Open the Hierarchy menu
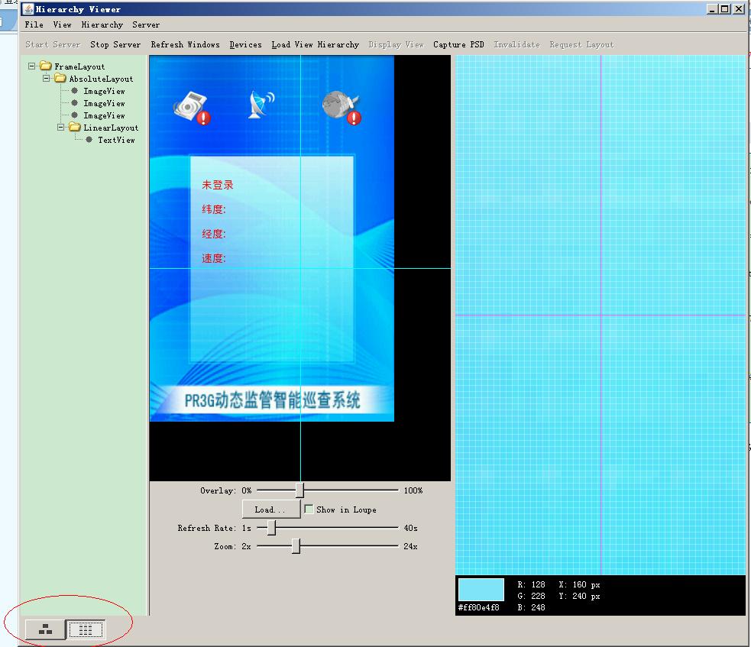The image size is (751, 647). 102,24
